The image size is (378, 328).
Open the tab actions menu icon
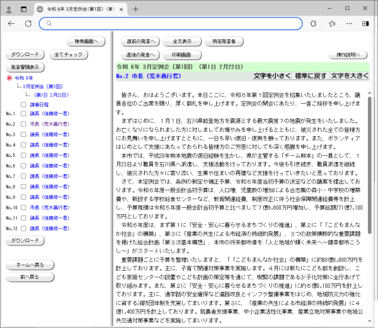24,9
